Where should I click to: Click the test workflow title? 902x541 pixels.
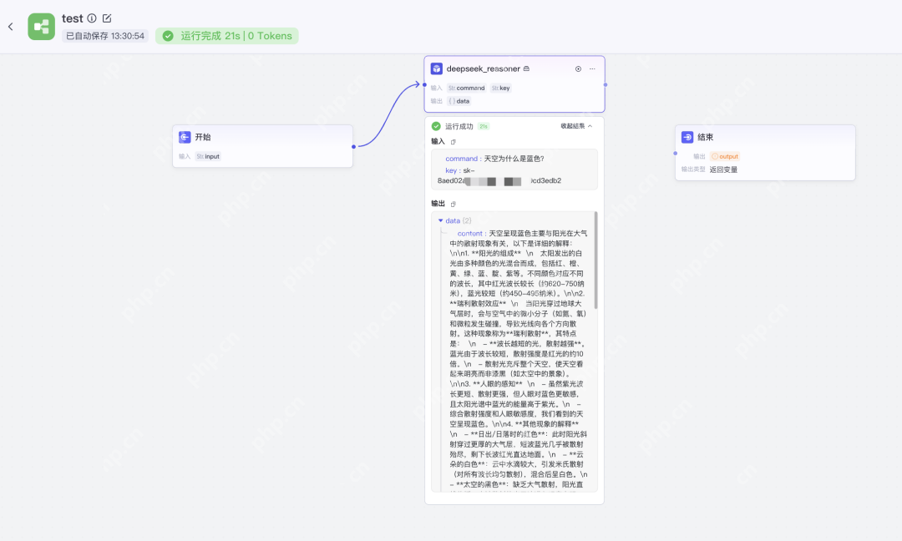coord(73,18)
